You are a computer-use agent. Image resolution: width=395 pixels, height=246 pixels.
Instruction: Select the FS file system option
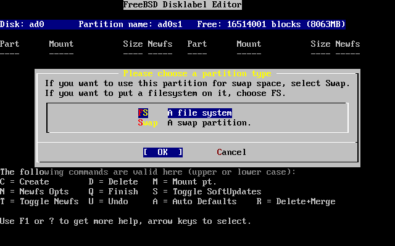[x=185, y=113]
